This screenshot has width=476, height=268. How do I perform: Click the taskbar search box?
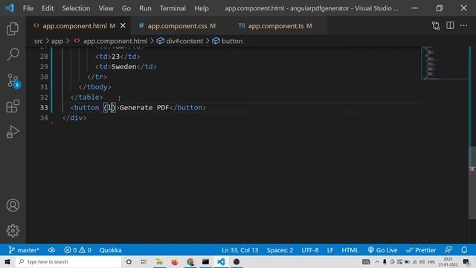(68, 261)
